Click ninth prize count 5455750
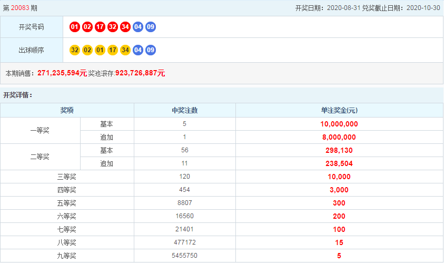 (x=185, y=256)
